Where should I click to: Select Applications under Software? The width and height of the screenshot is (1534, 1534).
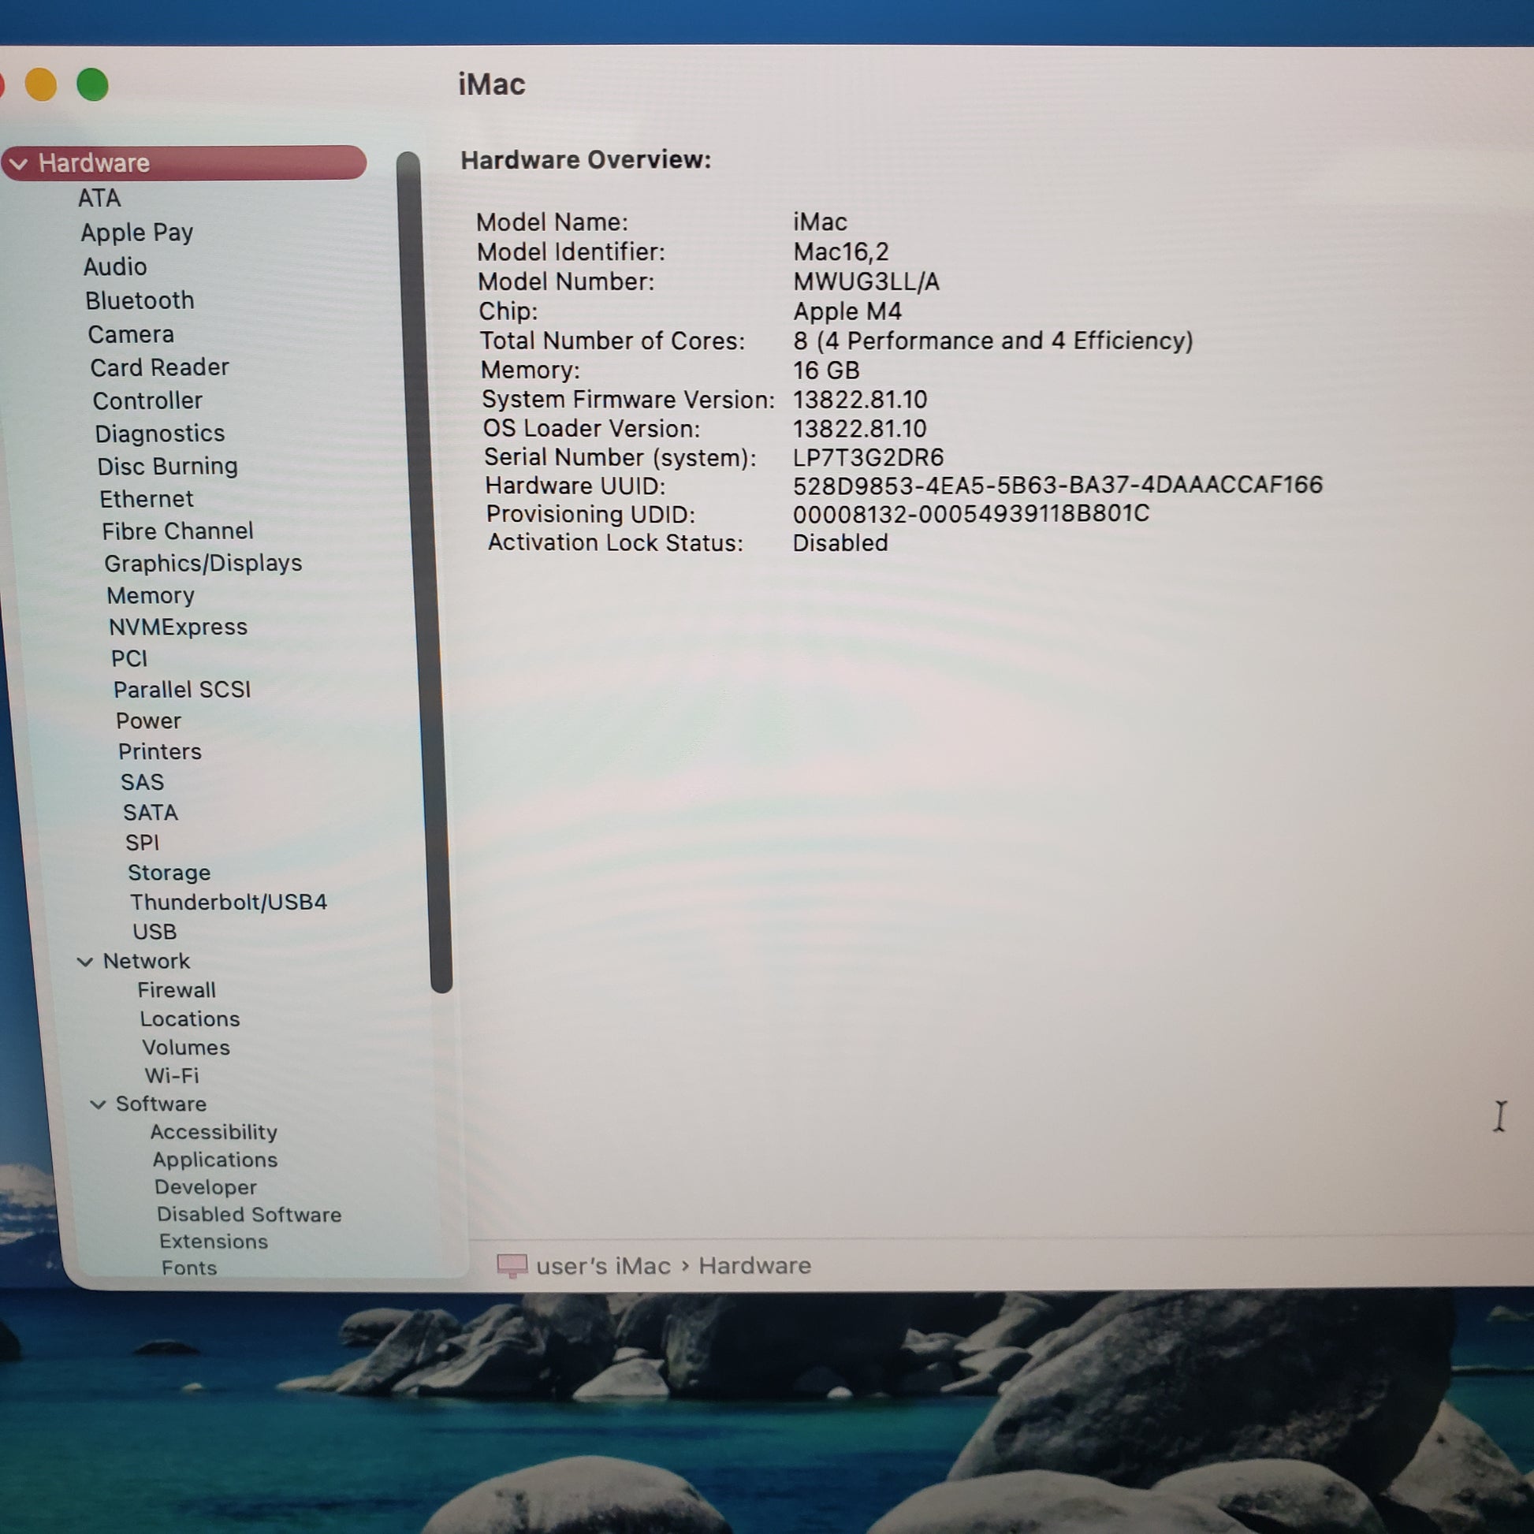[x=215, y=1160]
